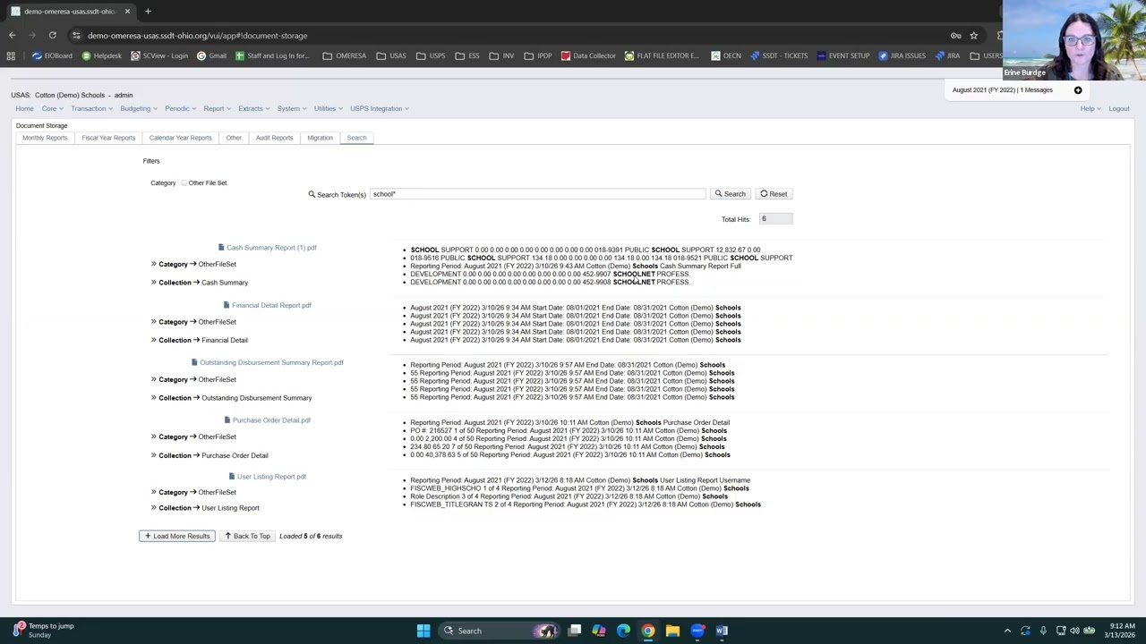Click the Reset button

pyautogui.click(x=774, y=194)
